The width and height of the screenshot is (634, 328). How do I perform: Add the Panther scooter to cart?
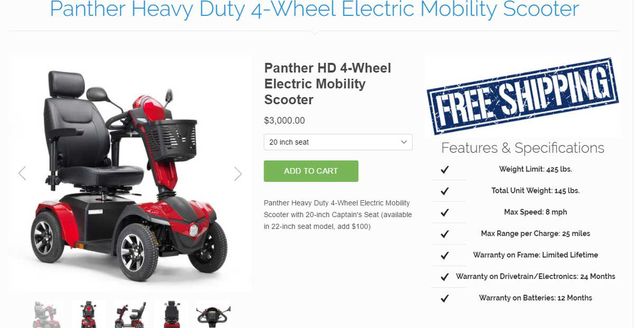click(311, 171)
